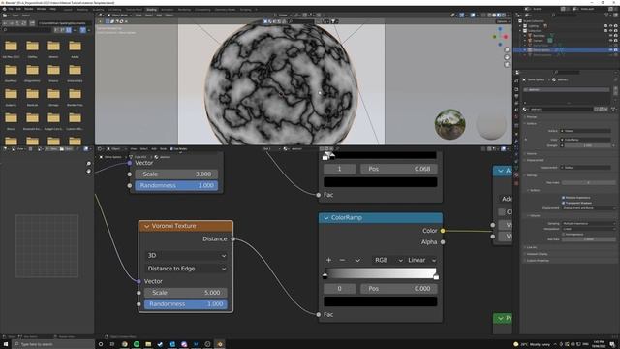Enable wireframe viewport shading

click(489, 16)
